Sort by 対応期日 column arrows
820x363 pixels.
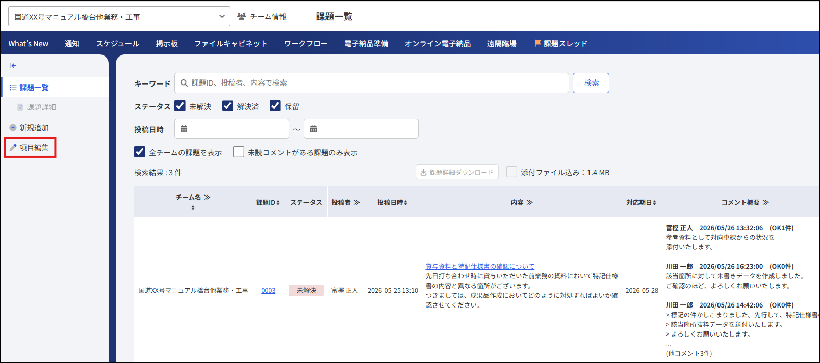pos(655,203)
